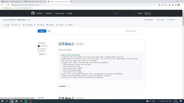Open the Open Source dropdown menu

[x=60, y=13]
